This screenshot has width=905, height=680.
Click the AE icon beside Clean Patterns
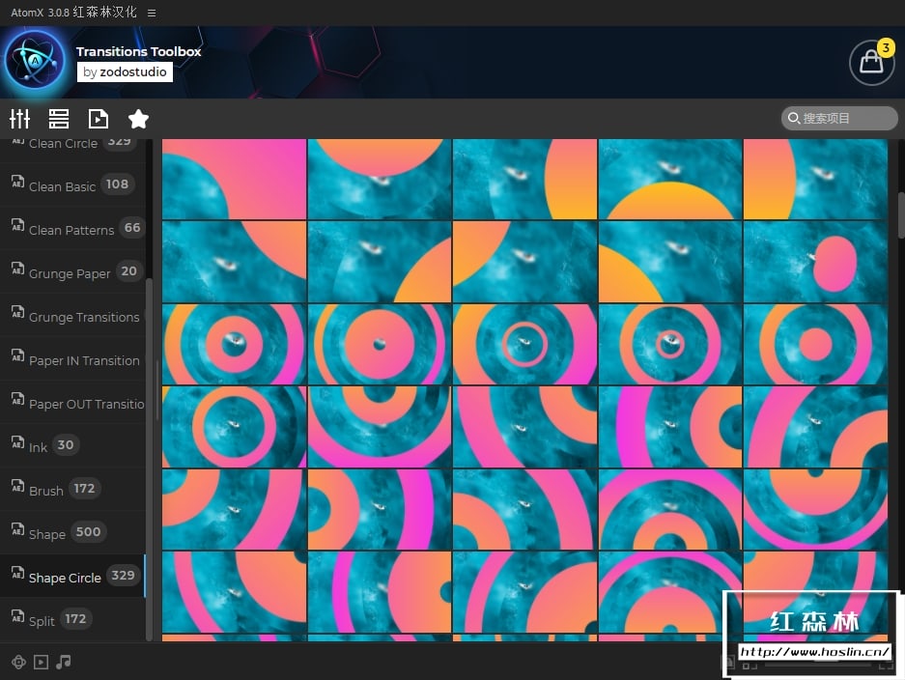click(18, 225)
